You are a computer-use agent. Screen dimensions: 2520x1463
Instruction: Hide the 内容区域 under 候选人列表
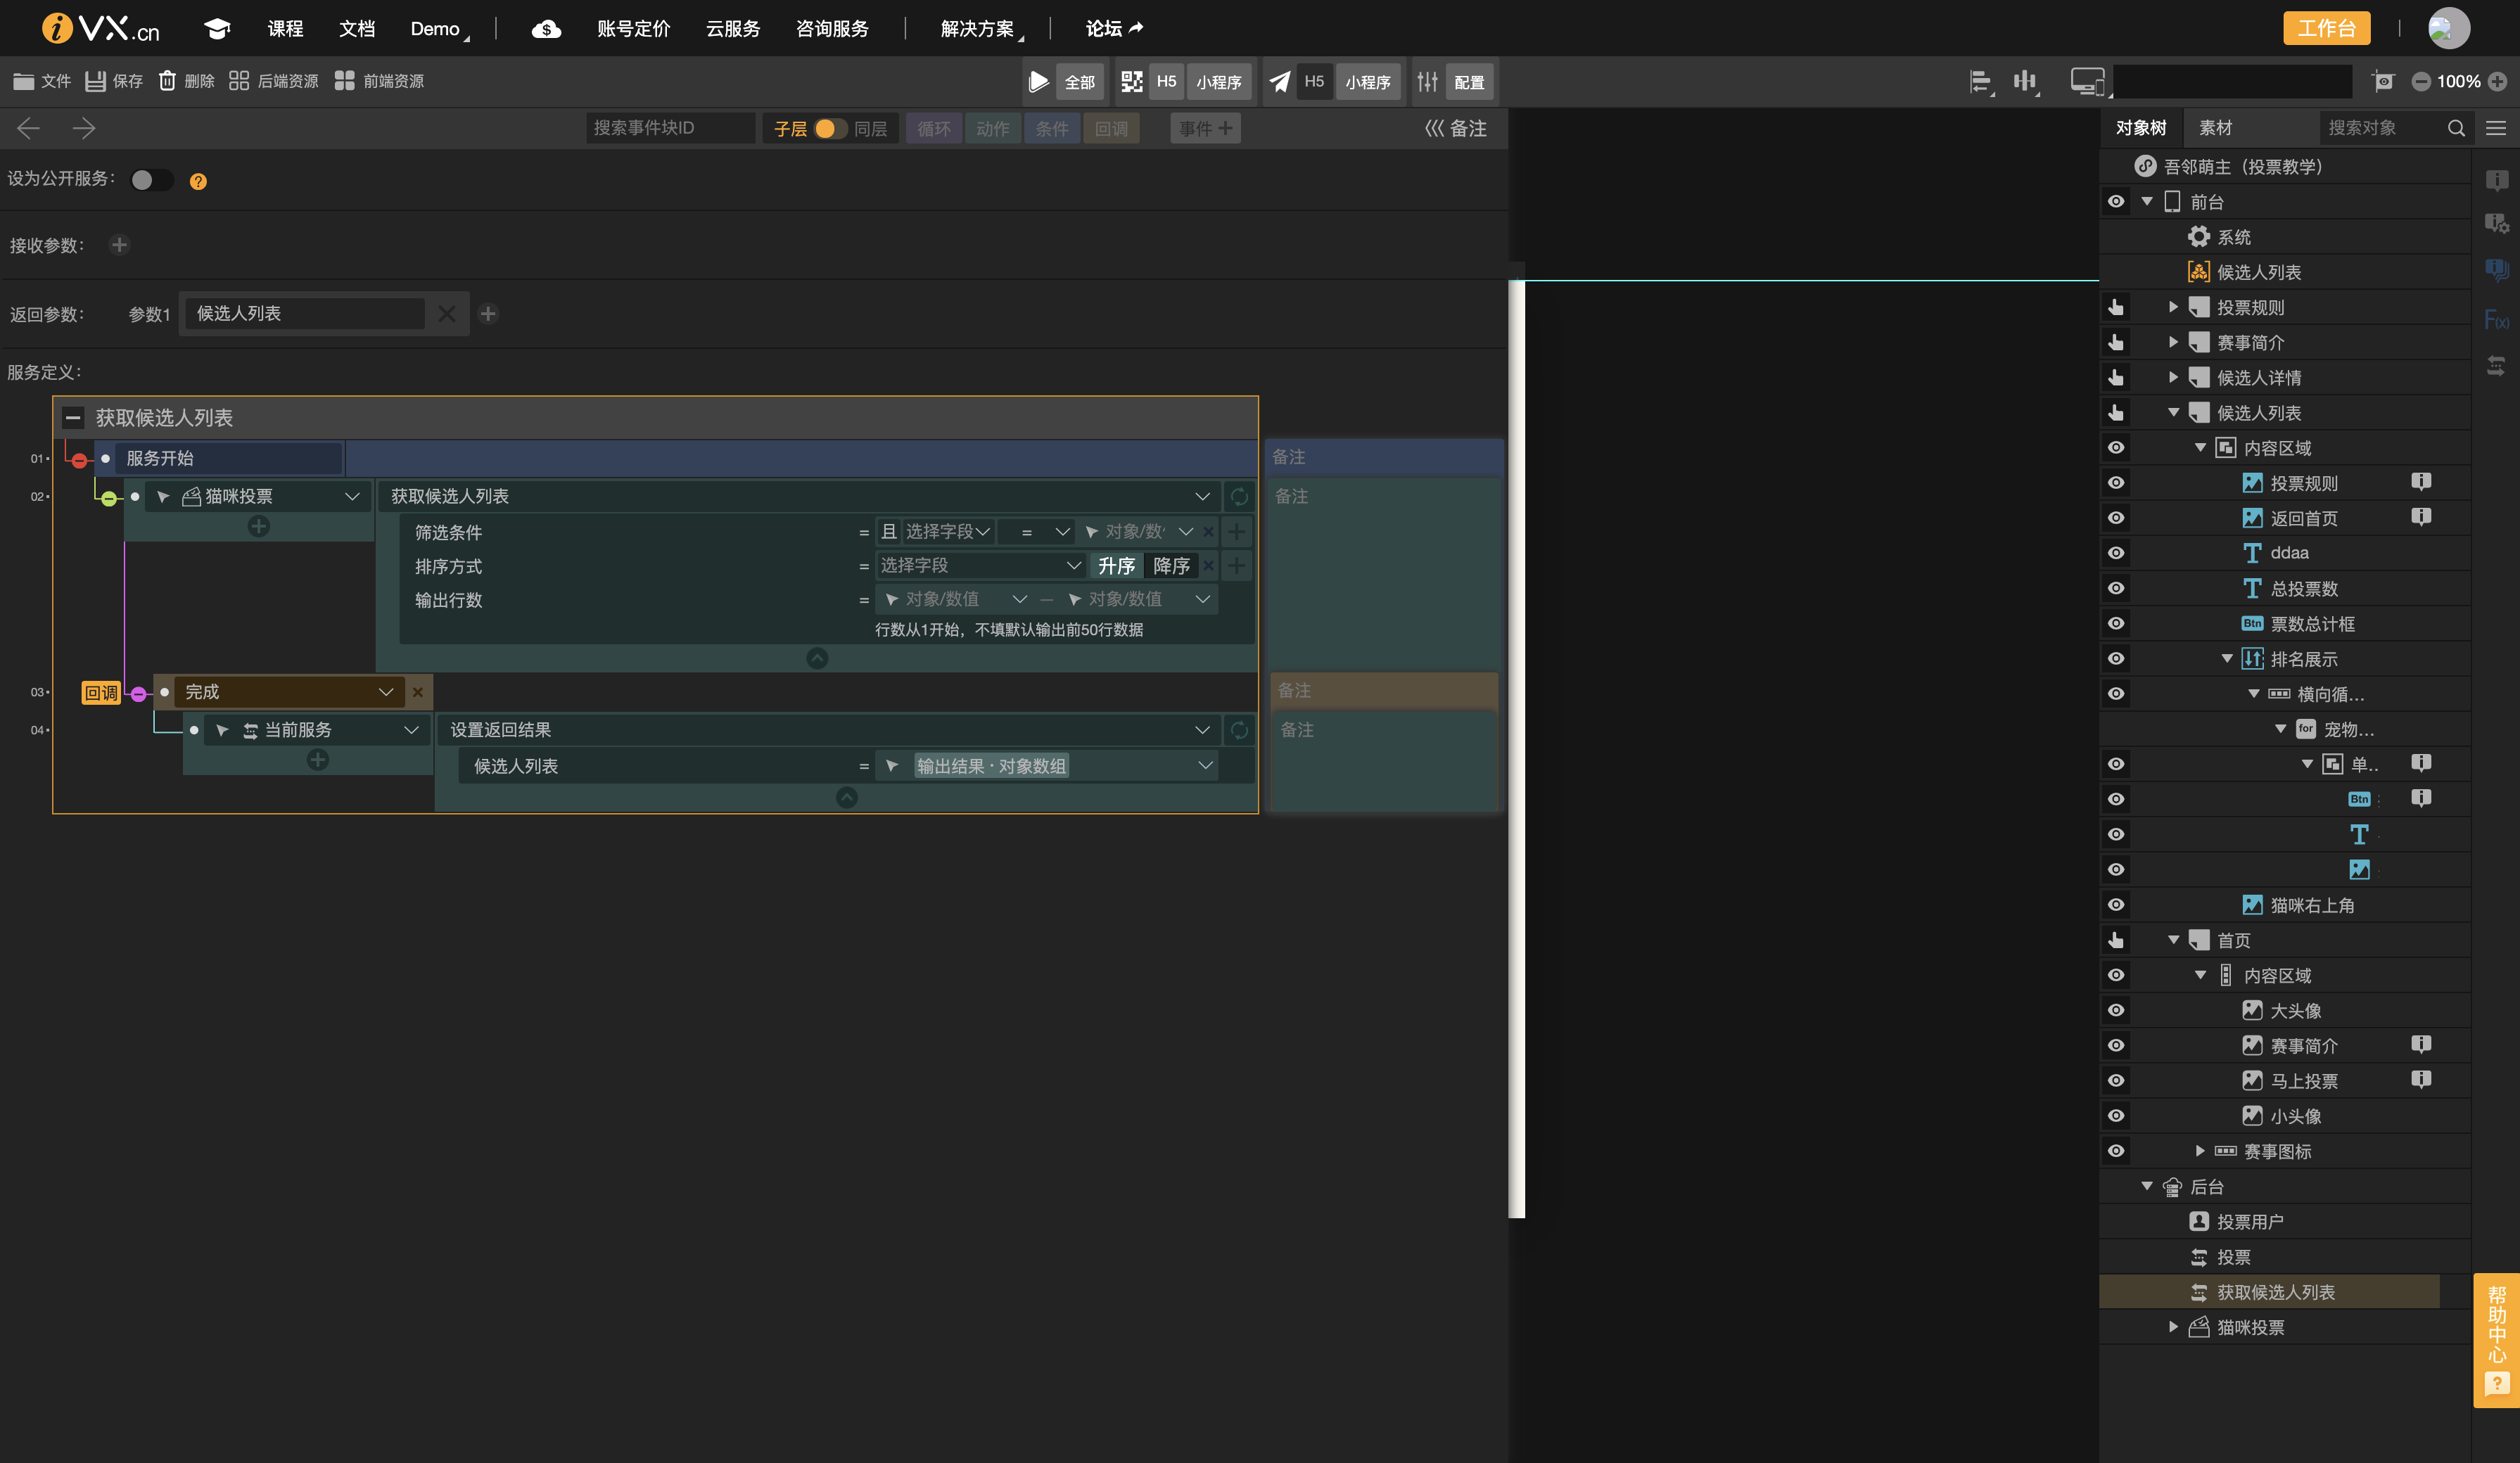[x=2115, y=448]
